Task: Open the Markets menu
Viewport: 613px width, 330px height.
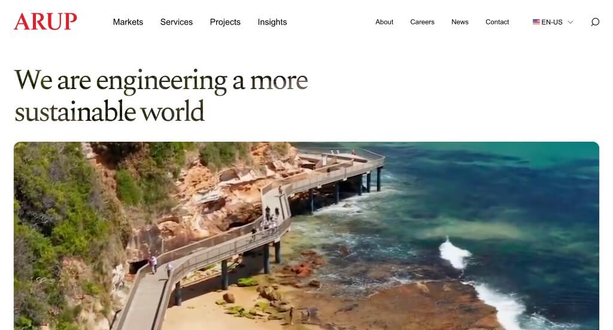Action: [x=128, y=22]
